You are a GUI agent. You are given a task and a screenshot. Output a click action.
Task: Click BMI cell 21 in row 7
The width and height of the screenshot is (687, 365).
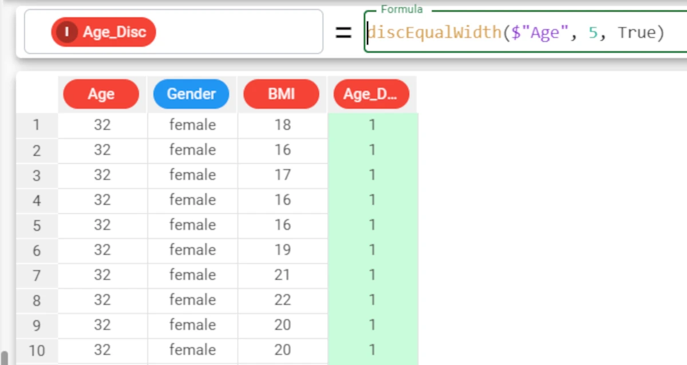point(282,275)
